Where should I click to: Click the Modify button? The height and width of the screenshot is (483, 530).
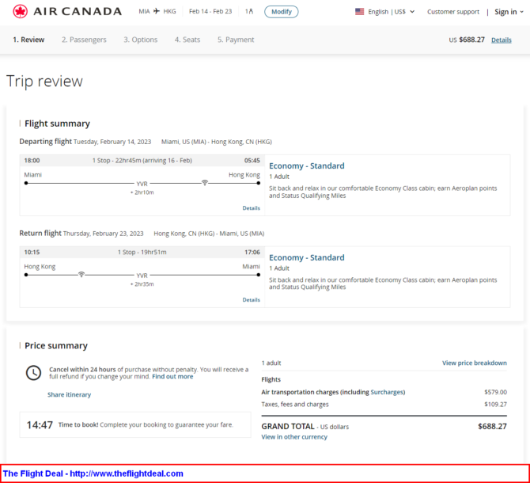[282, 12]
